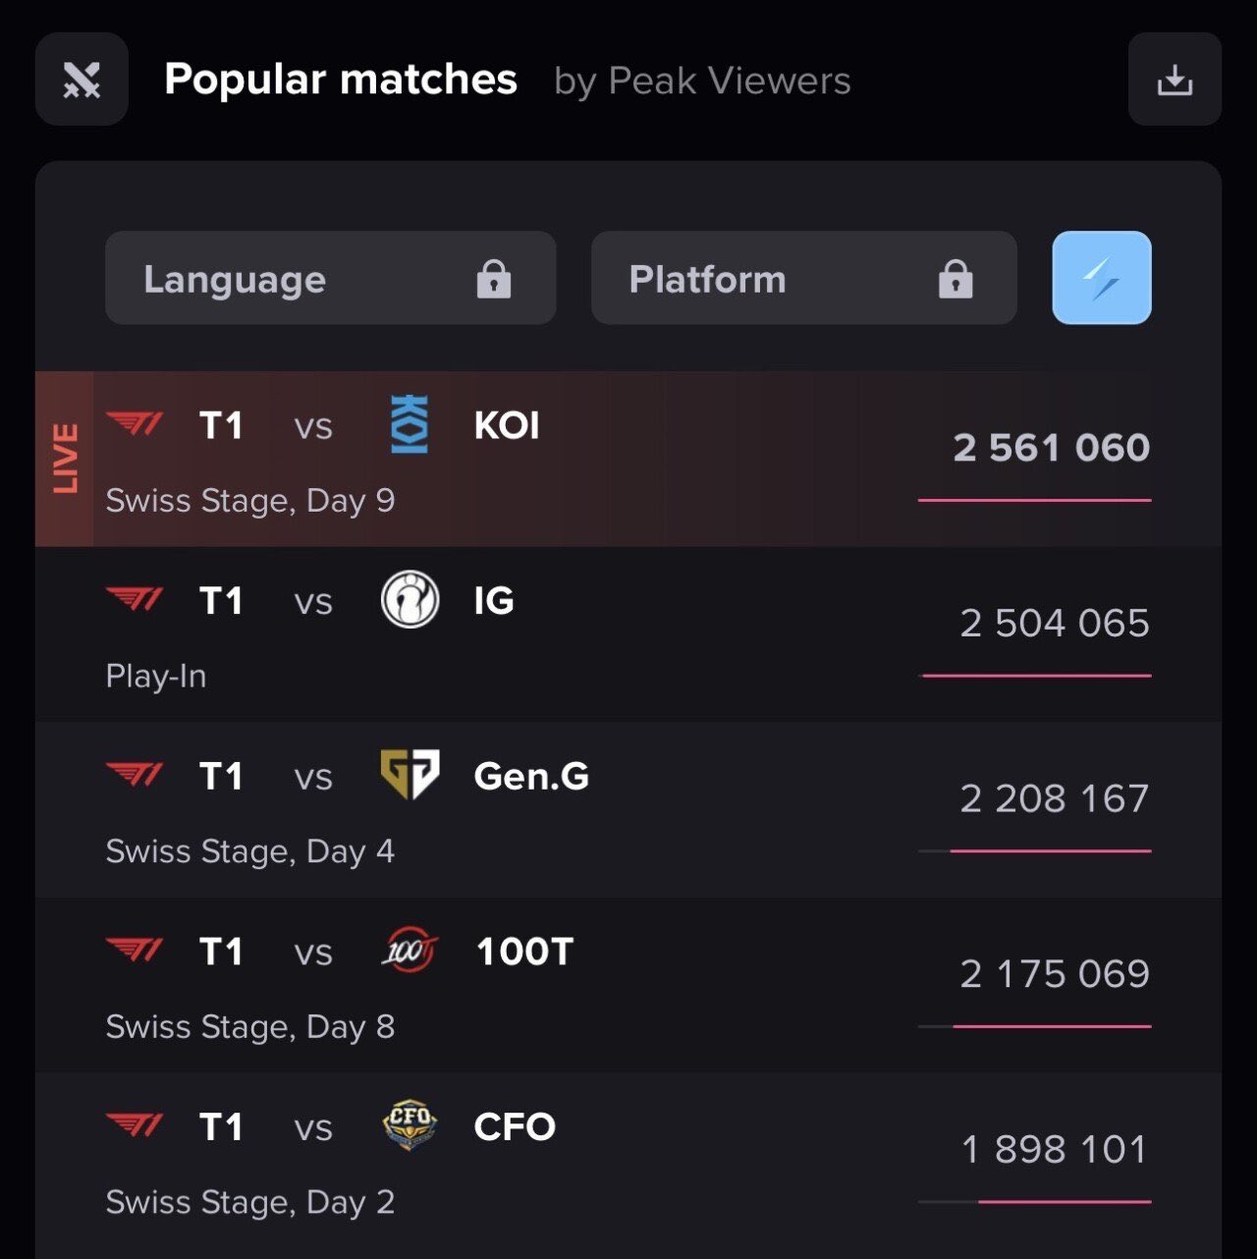Select the 100T team name

[524, 952]
